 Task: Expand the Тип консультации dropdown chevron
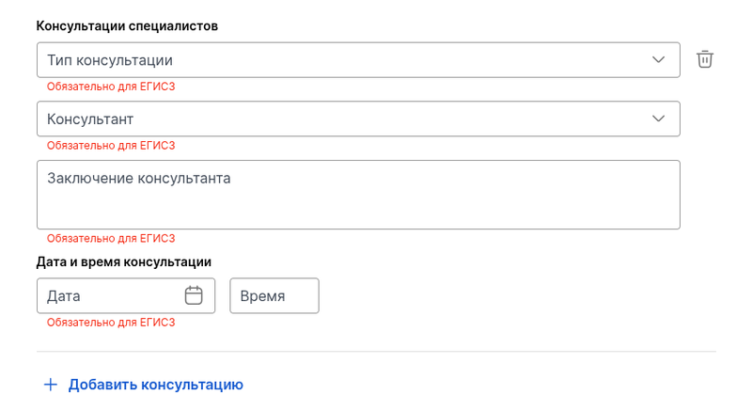point(659,60)
